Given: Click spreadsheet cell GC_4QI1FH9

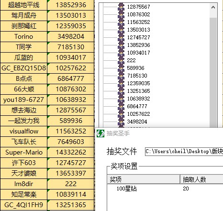Looking at the screenshot, I should (x=23, y=205).
